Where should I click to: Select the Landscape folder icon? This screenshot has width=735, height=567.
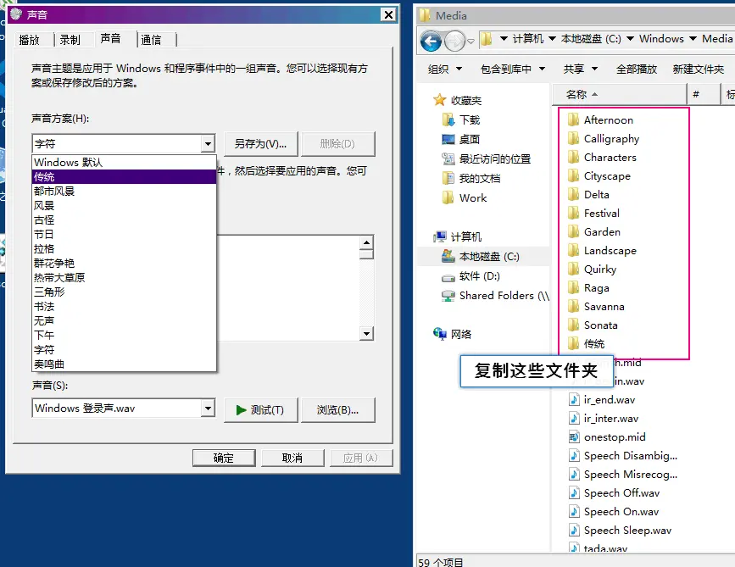click(x=573, y=251)
